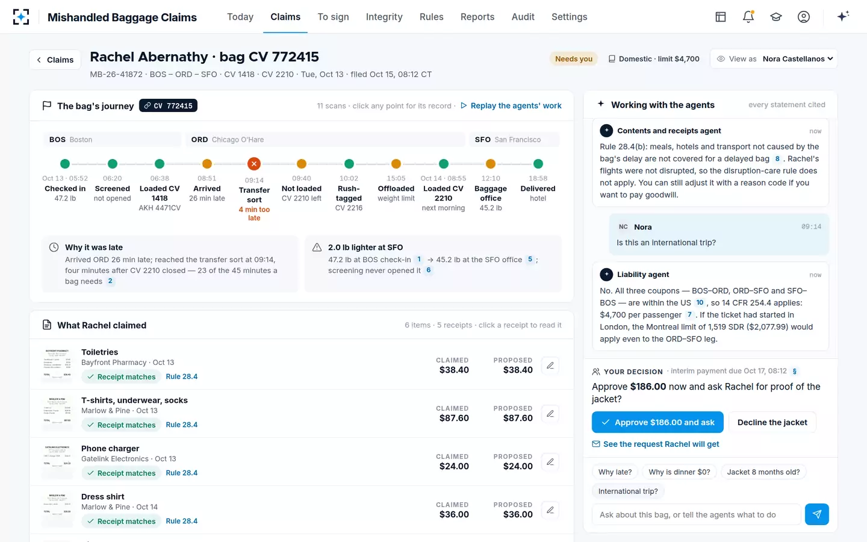867x542 pixels.
Task: Open citation 10 in Liability agent message
Action: click(700, 303)
